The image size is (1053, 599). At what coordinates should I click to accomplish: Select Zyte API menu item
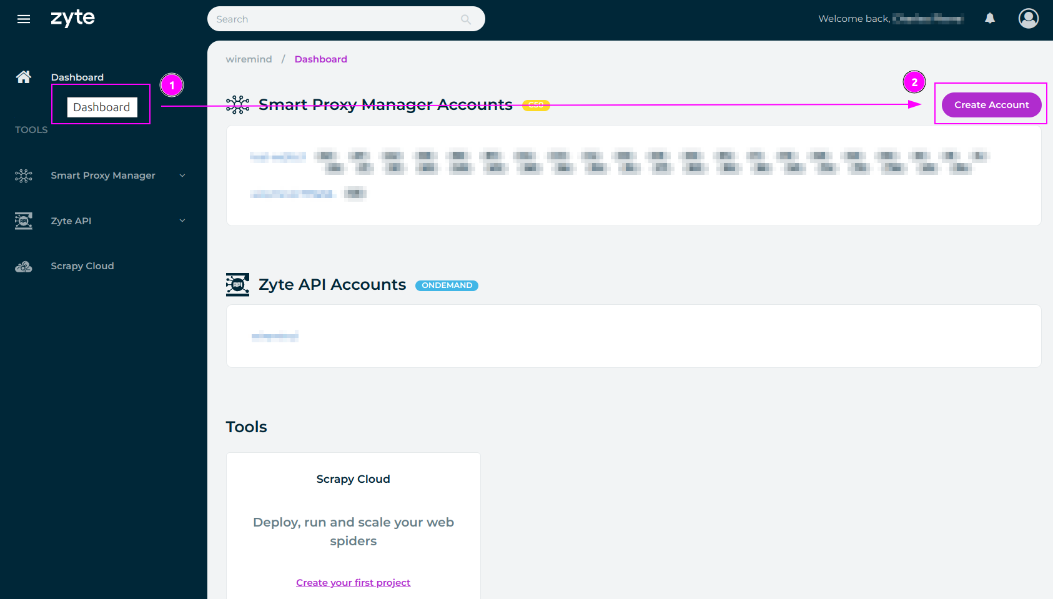(x=71, y=221)
